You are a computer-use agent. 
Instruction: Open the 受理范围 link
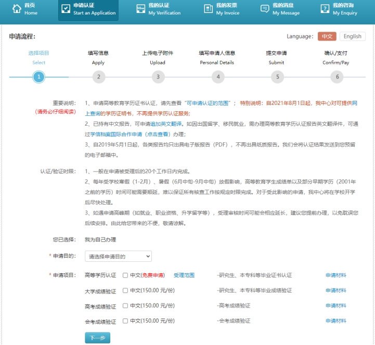pos(184,275)
